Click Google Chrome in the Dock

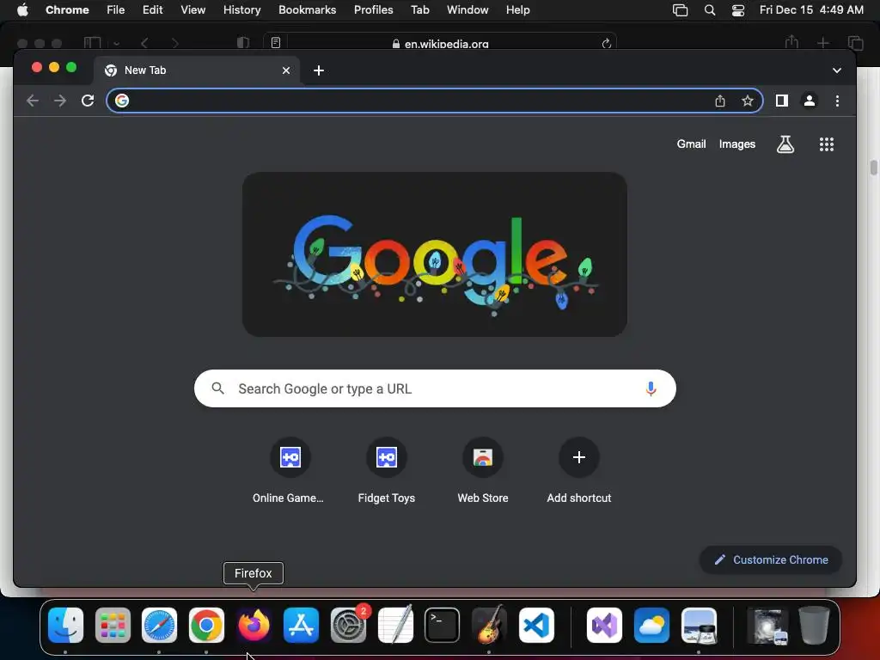pyautogui.click(x=206, y=625)
